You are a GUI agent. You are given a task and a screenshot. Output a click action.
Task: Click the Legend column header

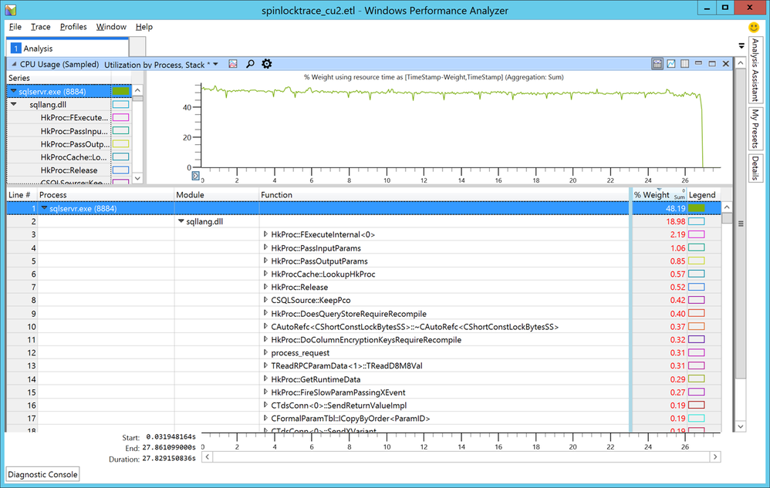click(x=704, y=195)
